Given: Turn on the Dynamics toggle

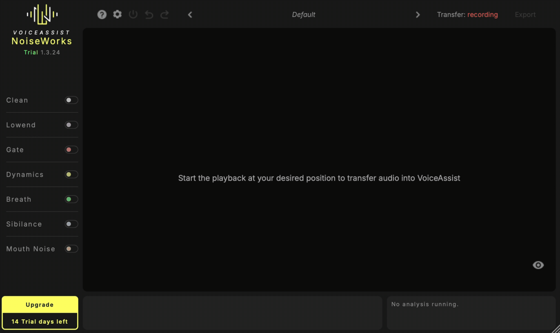Looking at the screenshot, I should 71,174.
